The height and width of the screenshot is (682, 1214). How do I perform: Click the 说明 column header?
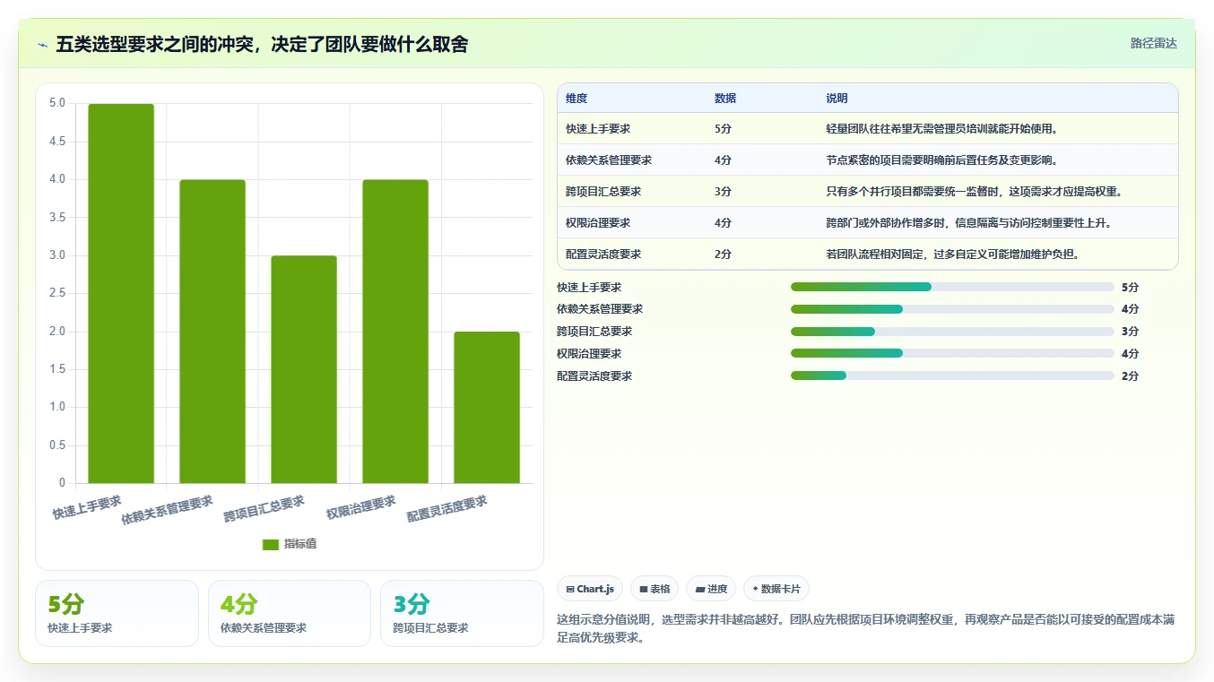[837, 99]
